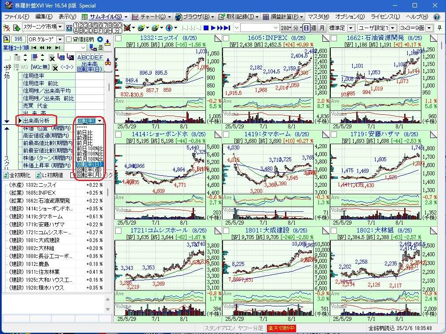The width and height of the screenshot is (446, 334).
Task: Open the empty combo box beside 業種コード順
Action: (x=75, y=48)
